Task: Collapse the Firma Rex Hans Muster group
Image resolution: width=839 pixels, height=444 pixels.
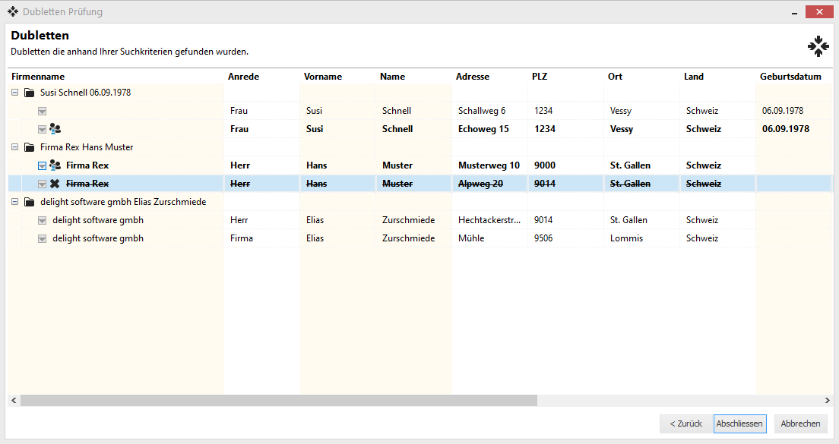Action: click(15, 147)
